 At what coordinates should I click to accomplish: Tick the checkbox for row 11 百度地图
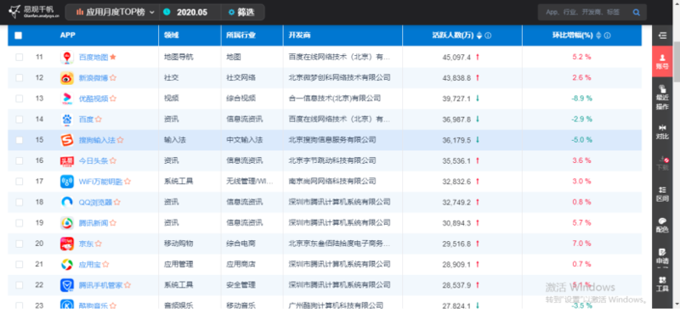[x=19, y=57]
